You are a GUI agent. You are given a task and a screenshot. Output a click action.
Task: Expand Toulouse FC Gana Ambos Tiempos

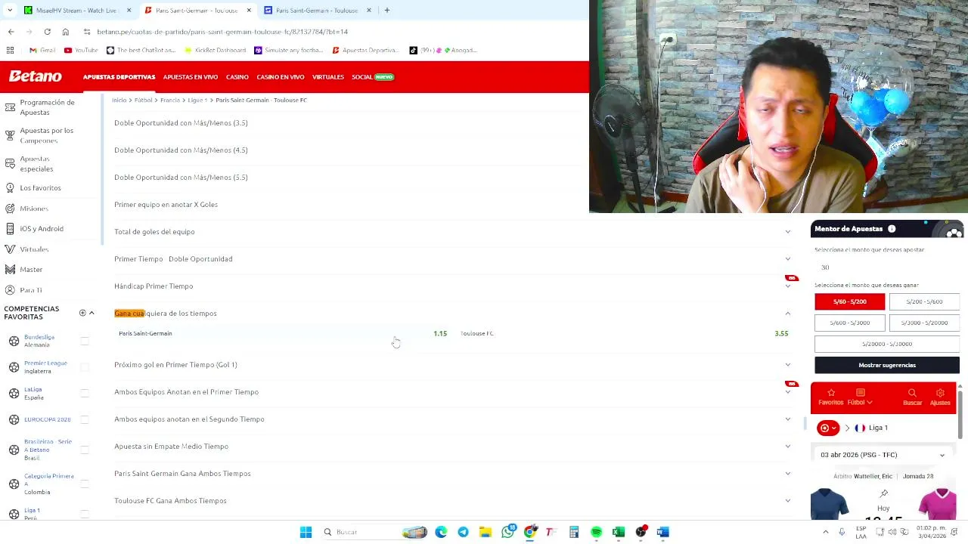pos(787,500)
